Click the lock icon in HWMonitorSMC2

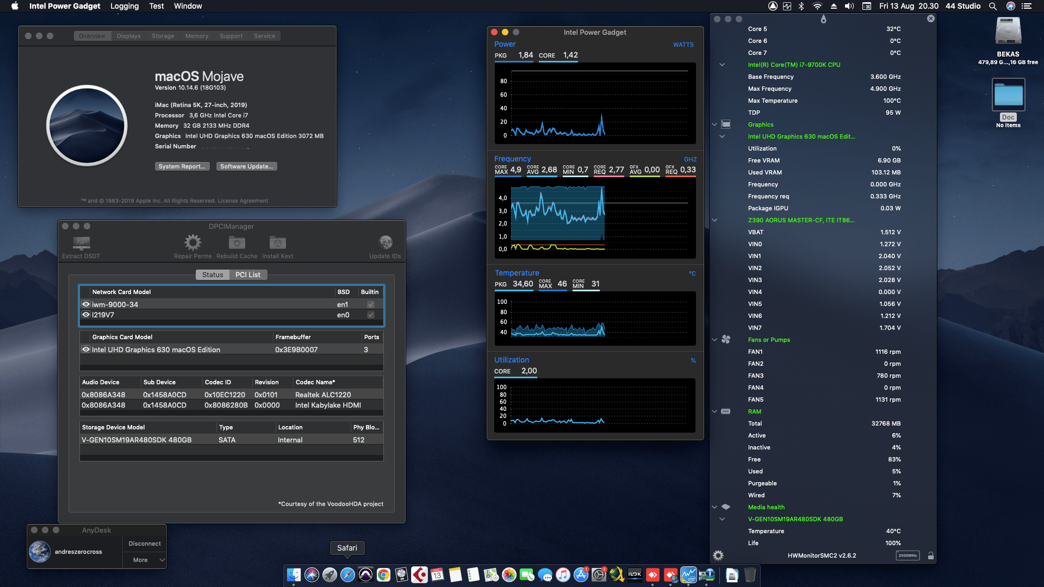[x=930, y=555]
